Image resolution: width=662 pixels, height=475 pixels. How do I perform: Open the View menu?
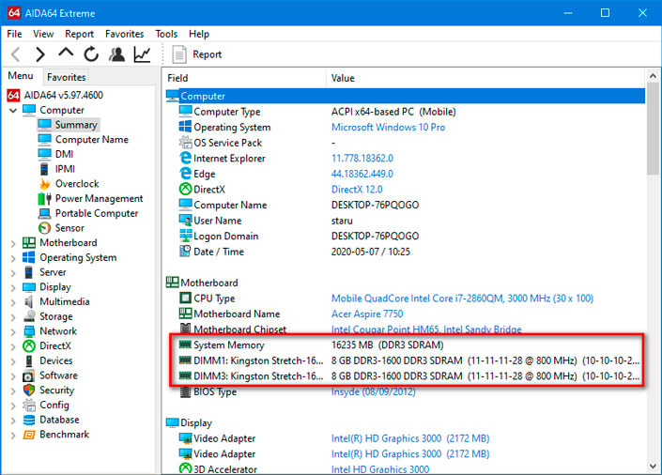pyautogui.click(x=43, y=34)
